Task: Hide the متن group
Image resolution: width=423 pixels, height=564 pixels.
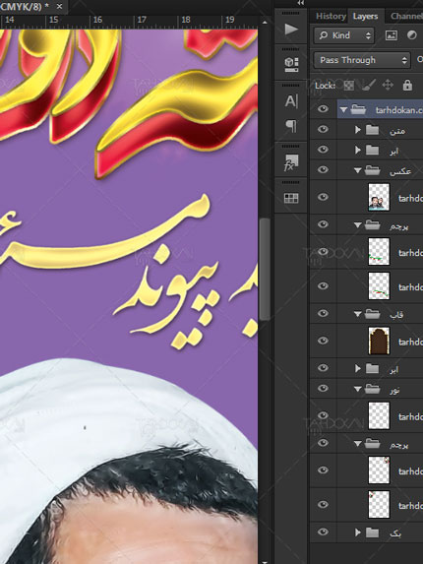Action: 323,129
